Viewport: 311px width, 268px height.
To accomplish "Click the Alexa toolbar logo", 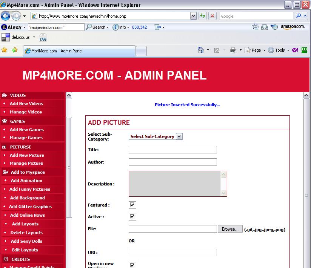I will tap(11, 27).
